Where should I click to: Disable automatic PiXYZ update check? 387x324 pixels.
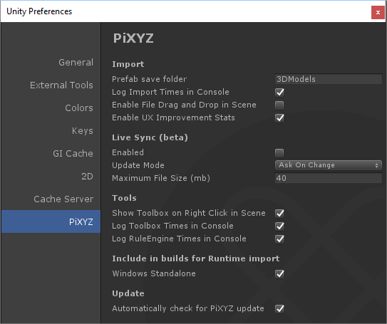279,309
